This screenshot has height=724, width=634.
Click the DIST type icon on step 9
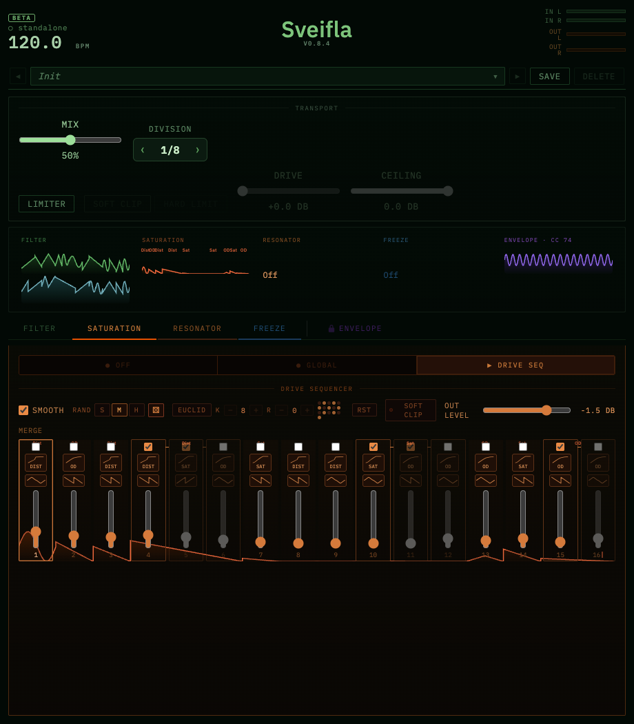[336, 462]
